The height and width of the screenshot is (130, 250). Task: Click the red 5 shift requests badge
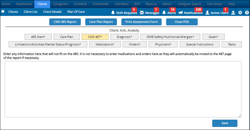pos(134,9)
